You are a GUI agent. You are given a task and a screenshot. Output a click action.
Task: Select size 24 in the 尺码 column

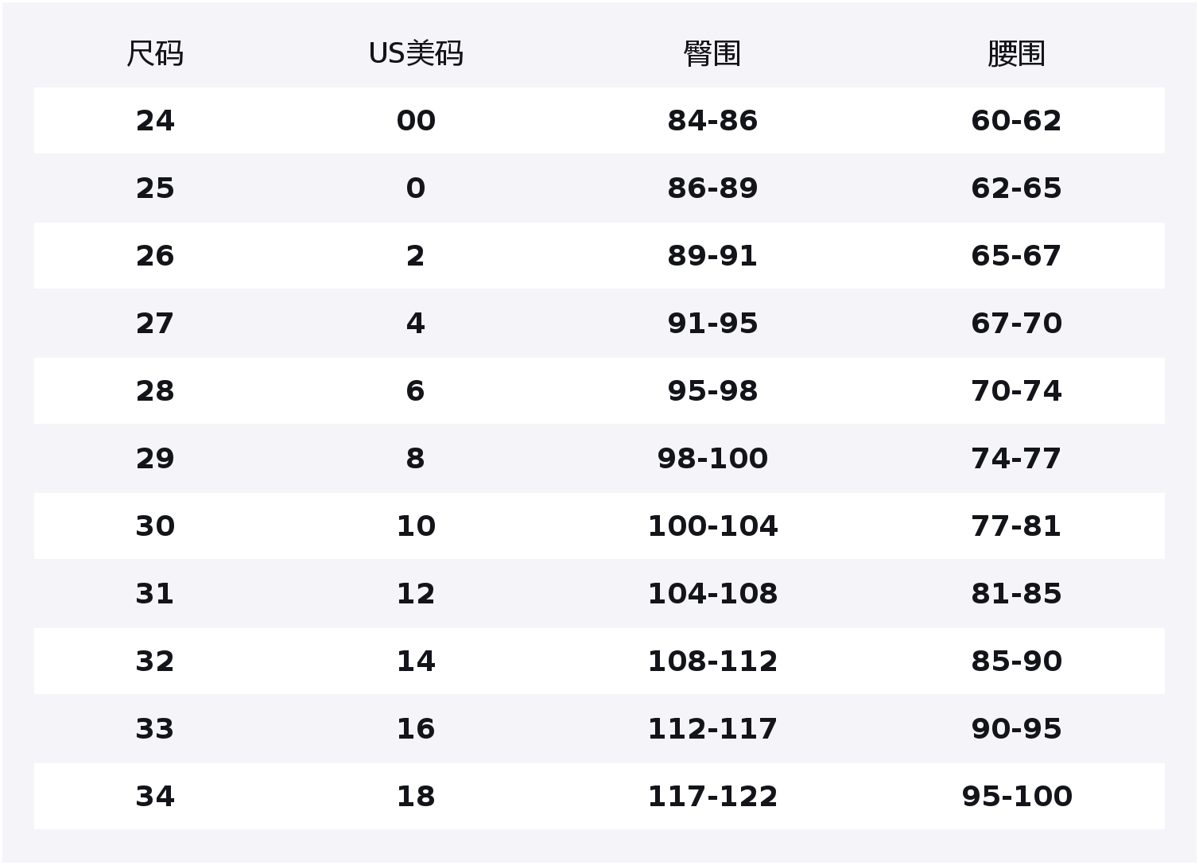(155, 121)
